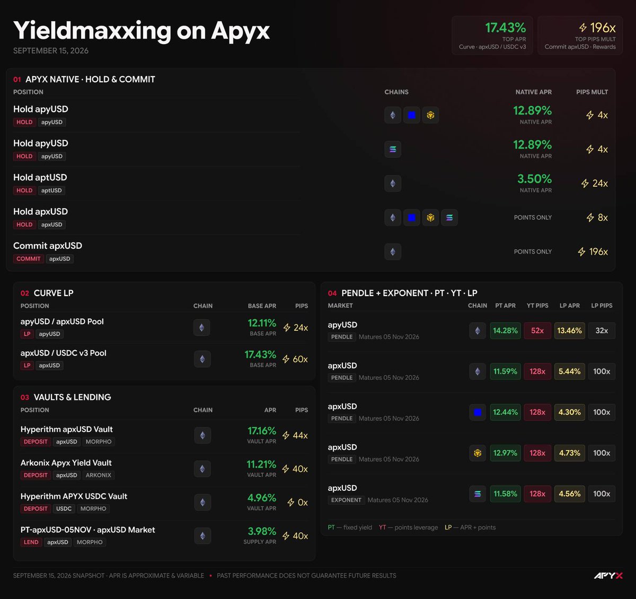The image size is (636, 599).
Task: Click the "PIPS MULT" column header
Action: pyautogui.click(x=592, y=92)
